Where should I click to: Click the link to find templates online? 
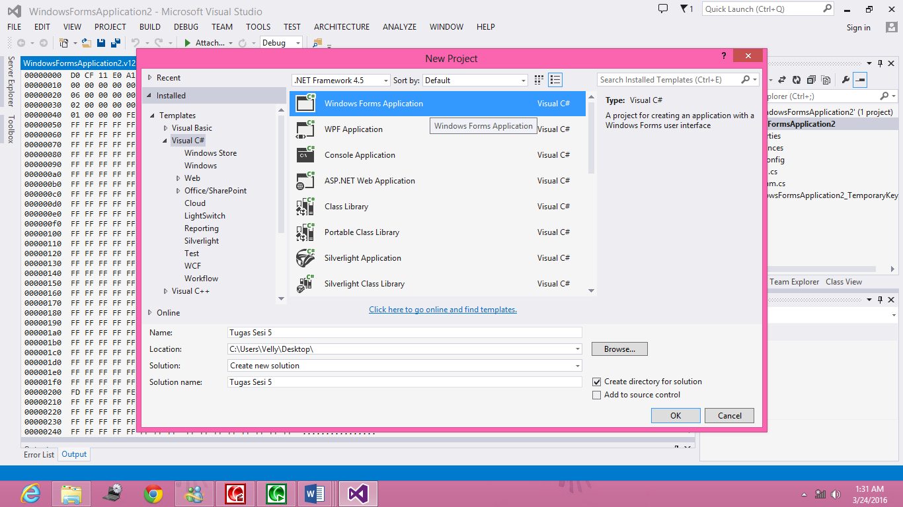point(442,310)
